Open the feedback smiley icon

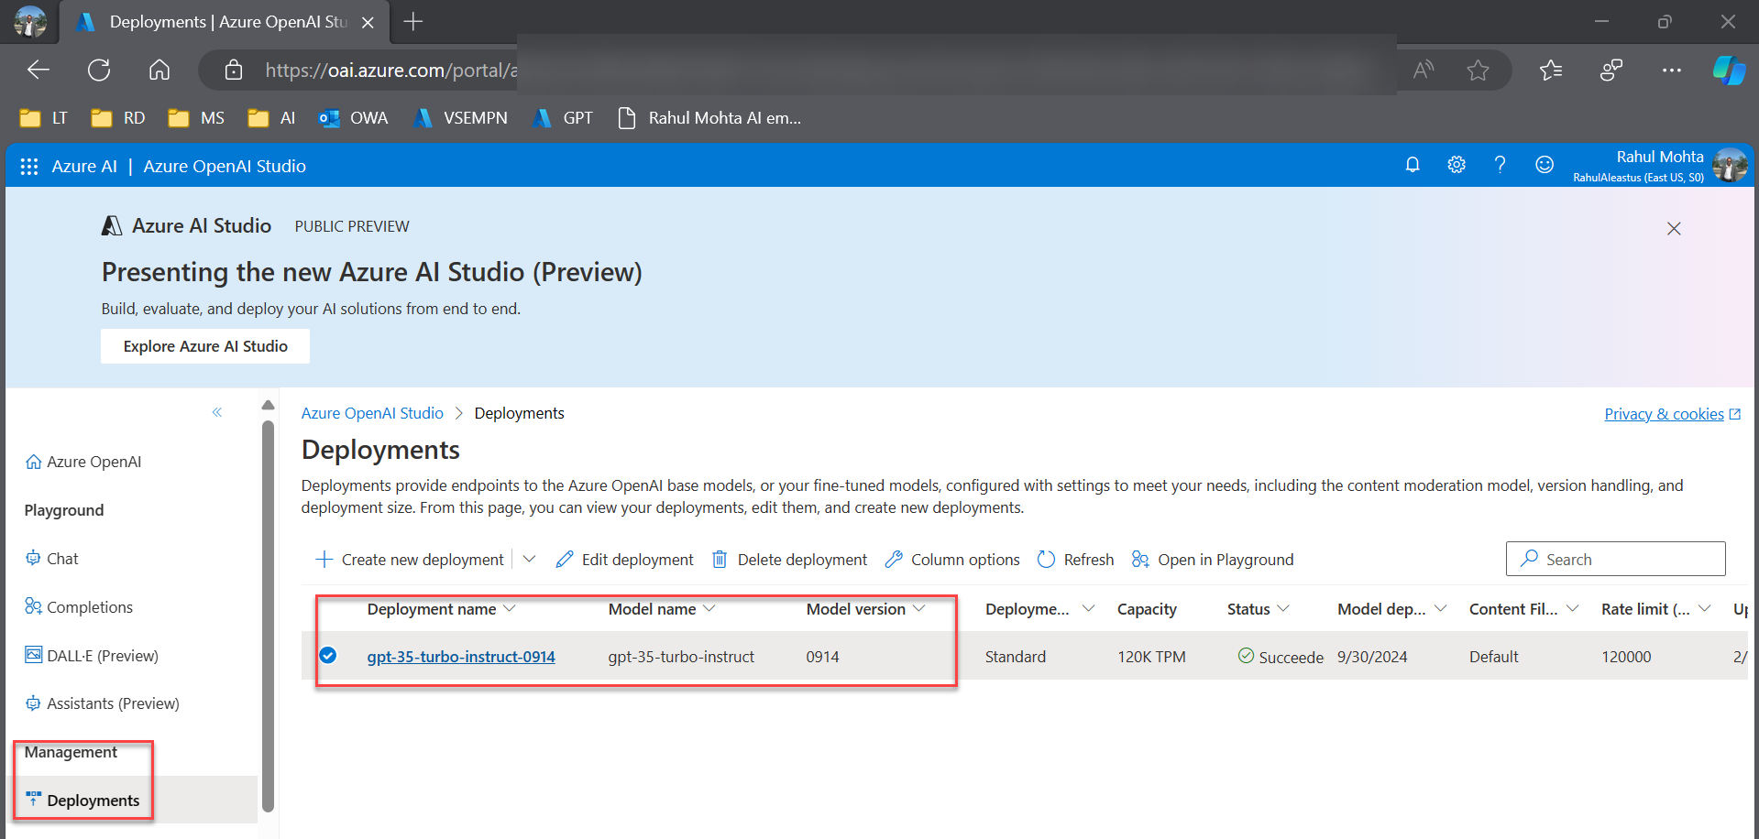[x=1545, y=165]
